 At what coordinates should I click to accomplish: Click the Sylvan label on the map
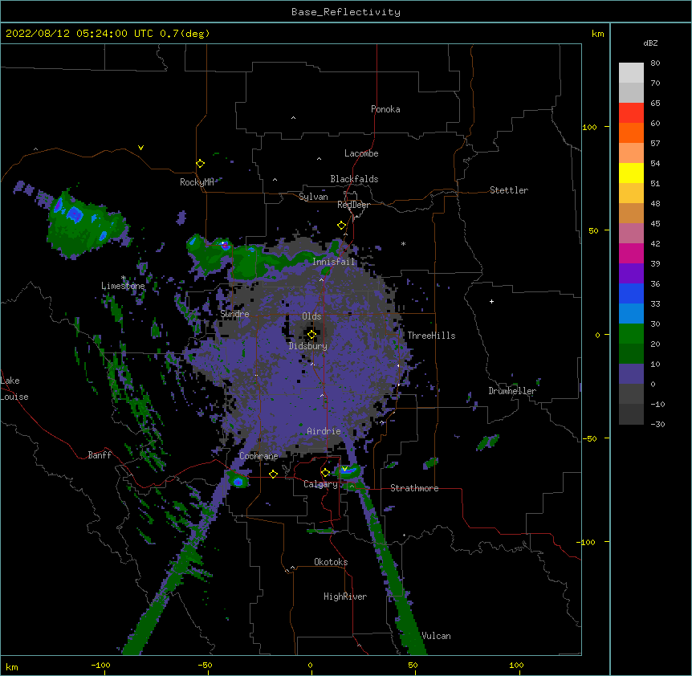313,197
